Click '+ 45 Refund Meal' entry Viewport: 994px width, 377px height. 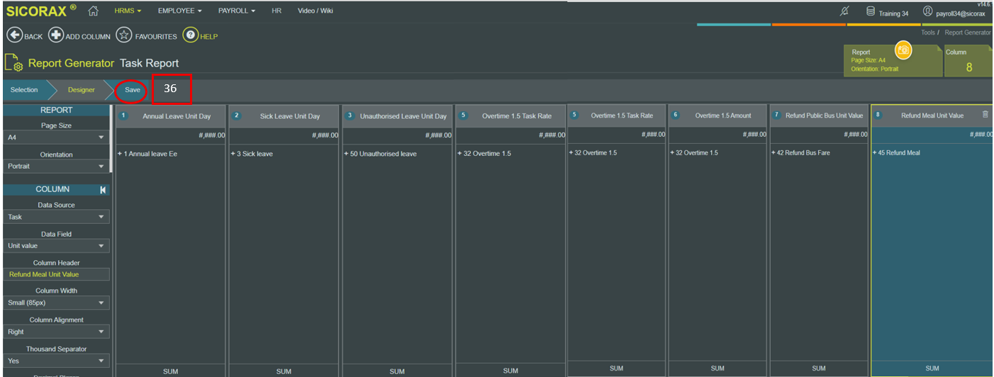897,152
